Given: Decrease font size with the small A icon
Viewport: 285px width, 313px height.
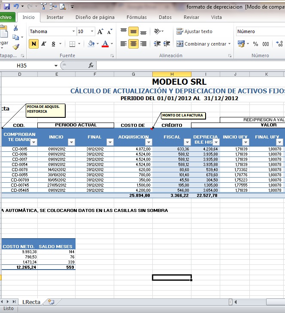Looking at the screenshot, I should pos(109,31).
